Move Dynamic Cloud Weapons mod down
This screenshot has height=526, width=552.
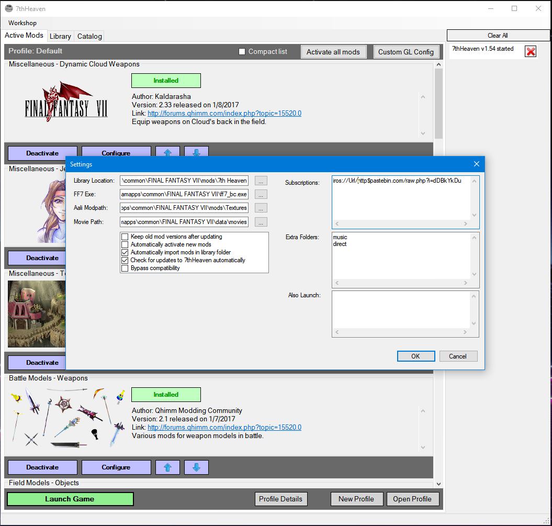click(x=196, y=152)
